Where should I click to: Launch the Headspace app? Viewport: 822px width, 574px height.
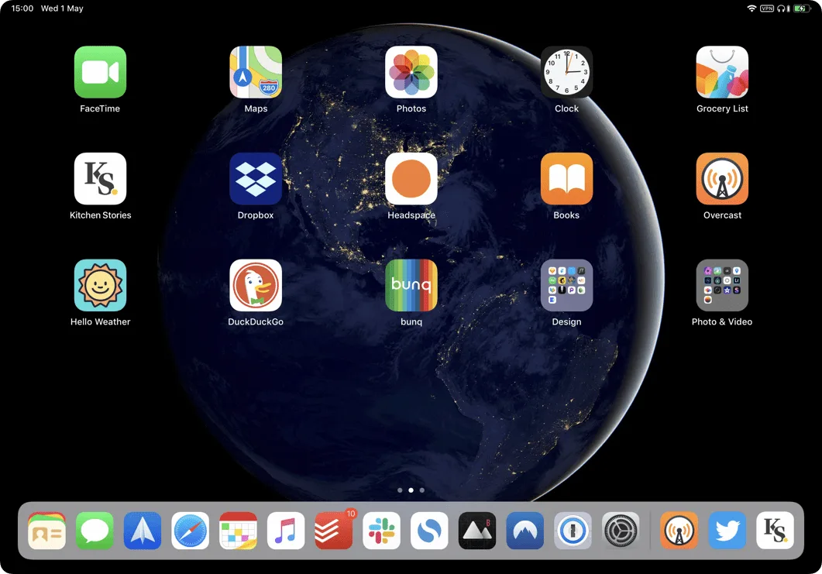tap(411, 179)
